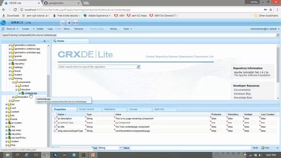
Task: Expand the wcm folder node
Action: pyautogui.click(x=10, y=101)
